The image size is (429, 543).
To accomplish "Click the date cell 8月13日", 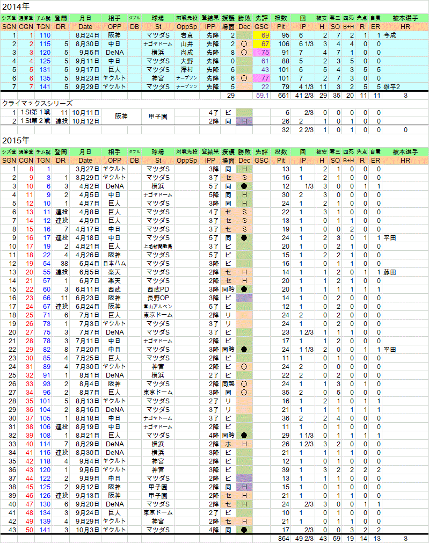I will pos(85,401).
